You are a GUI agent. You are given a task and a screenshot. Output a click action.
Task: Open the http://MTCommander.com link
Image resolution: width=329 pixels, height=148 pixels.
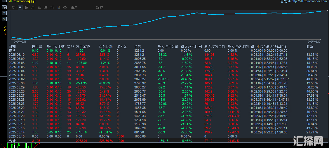(x=309, y=1)
